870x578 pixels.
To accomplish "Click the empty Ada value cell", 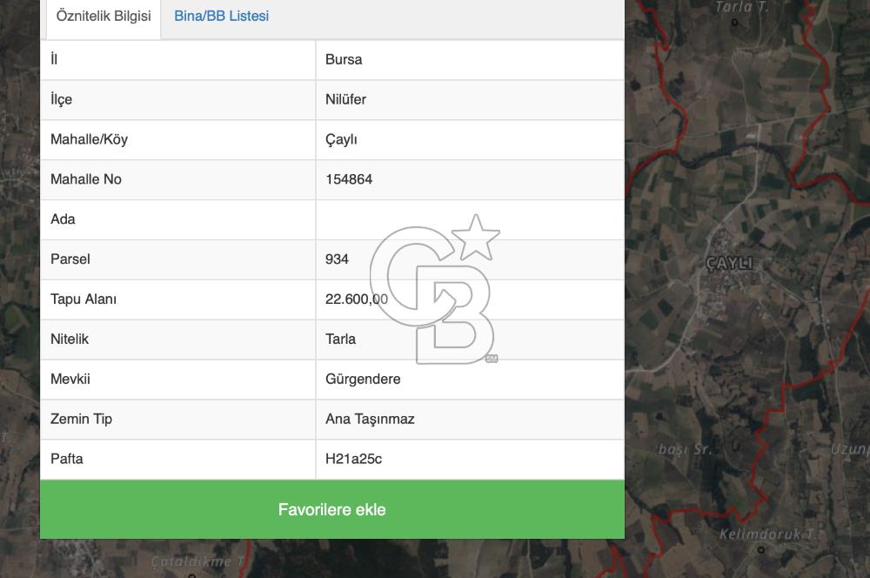I will click(x=470, y=220).
